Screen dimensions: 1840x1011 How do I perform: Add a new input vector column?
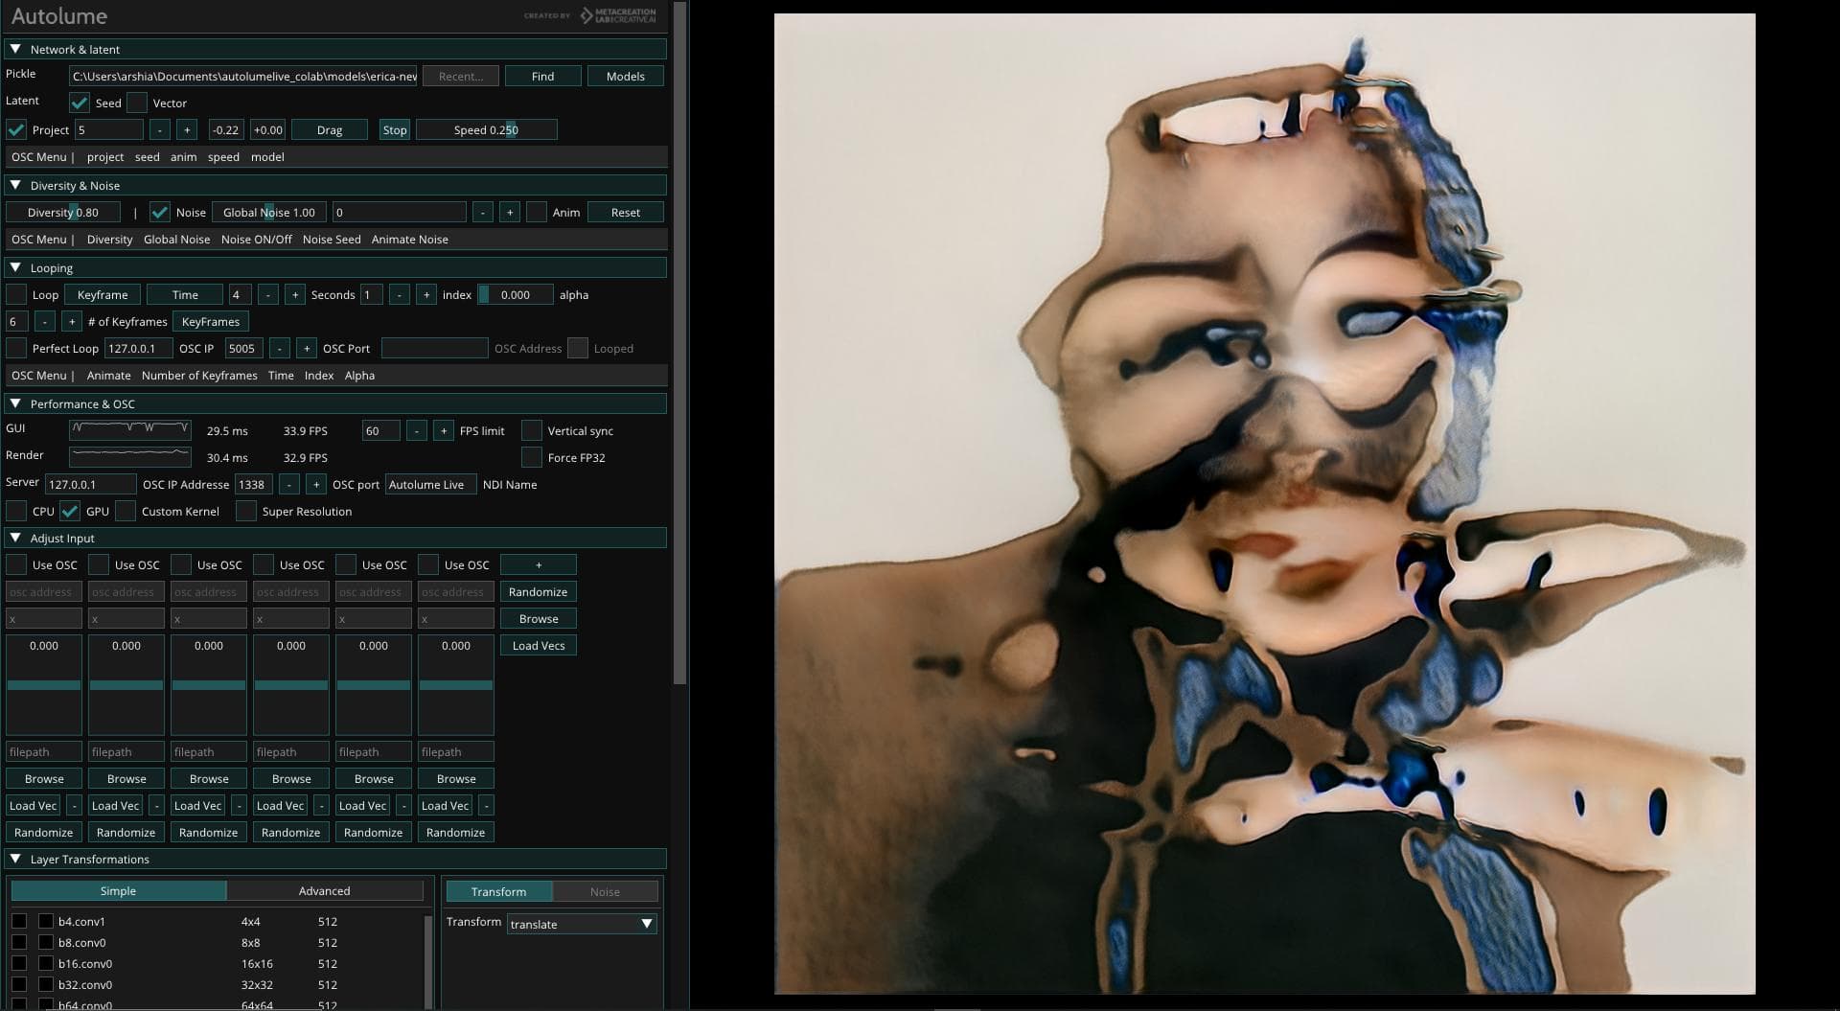point(539,564)
